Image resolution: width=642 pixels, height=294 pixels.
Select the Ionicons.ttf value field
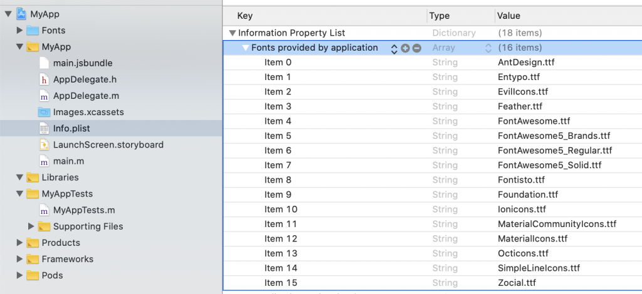[x=522, y=210]
